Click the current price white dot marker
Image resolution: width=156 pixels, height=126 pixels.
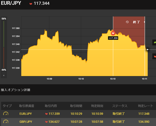point(148,49)
